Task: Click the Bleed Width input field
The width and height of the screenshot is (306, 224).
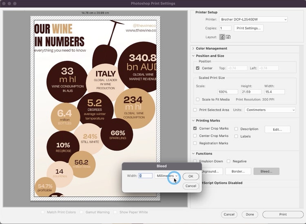Action: click(x=145, y=176)
